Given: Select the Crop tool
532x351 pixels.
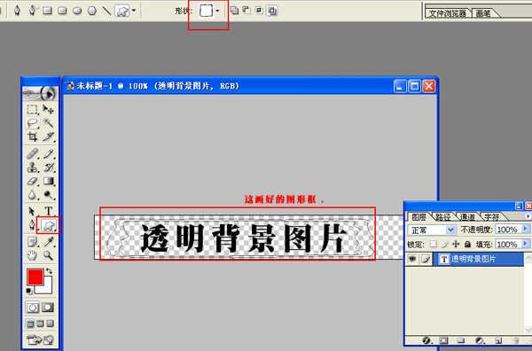Looking at the screenshot, I should point(32,136).
